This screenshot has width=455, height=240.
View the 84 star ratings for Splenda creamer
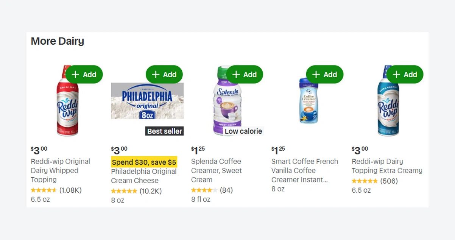212,190
